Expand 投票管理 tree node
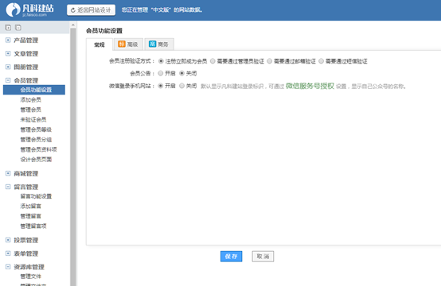 pyautogui.click(x=8, y=240)
